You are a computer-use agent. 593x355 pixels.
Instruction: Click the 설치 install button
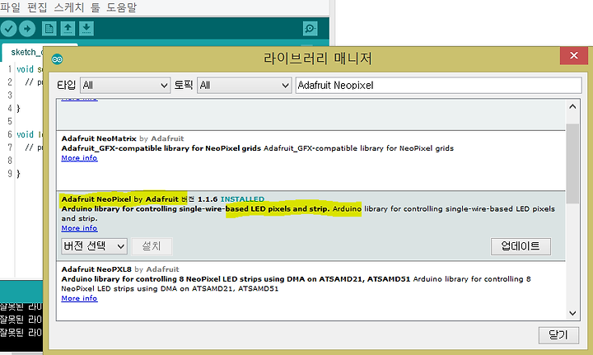[152, 246]
